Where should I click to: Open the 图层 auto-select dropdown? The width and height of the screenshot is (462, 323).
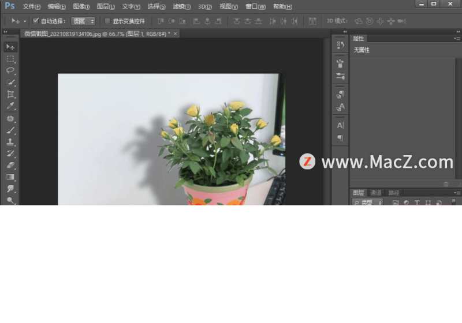[x=83, y=21]
